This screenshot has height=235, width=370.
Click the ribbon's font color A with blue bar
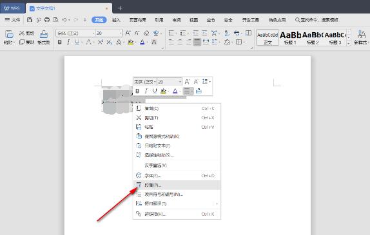click(x=142, y=42)
